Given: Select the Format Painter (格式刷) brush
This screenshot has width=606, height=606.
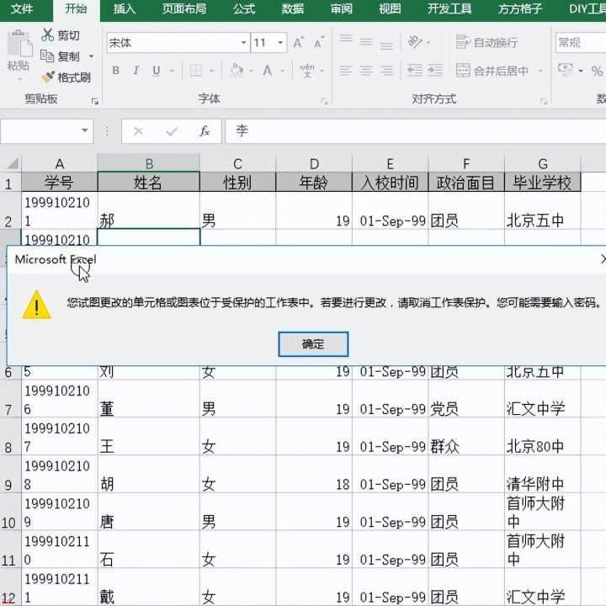Looking at the screenshot, I should (x=48, y=77).
